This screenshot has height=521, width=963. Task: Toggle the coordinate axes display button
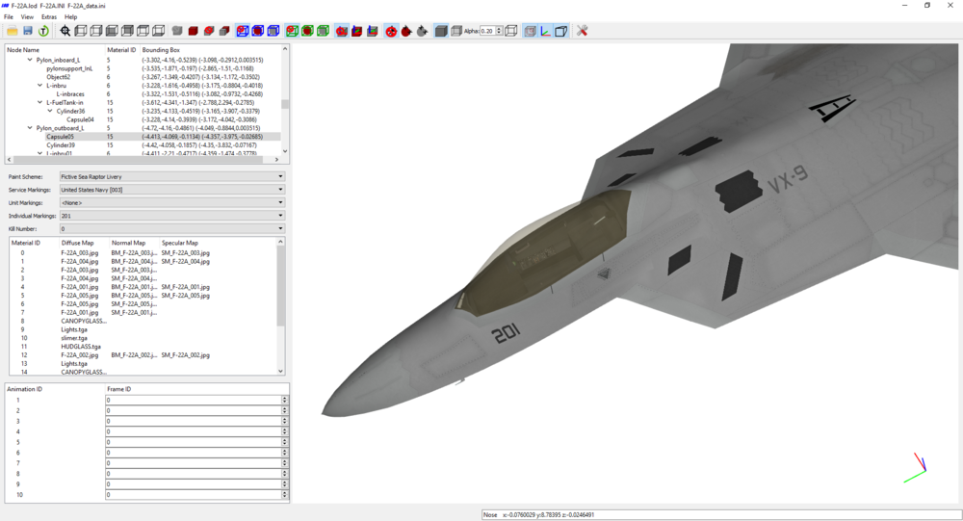[545, 31]
